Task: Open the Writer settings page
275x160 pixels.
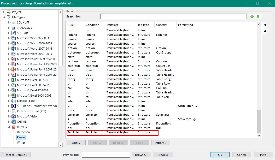Action: point(21,143)
